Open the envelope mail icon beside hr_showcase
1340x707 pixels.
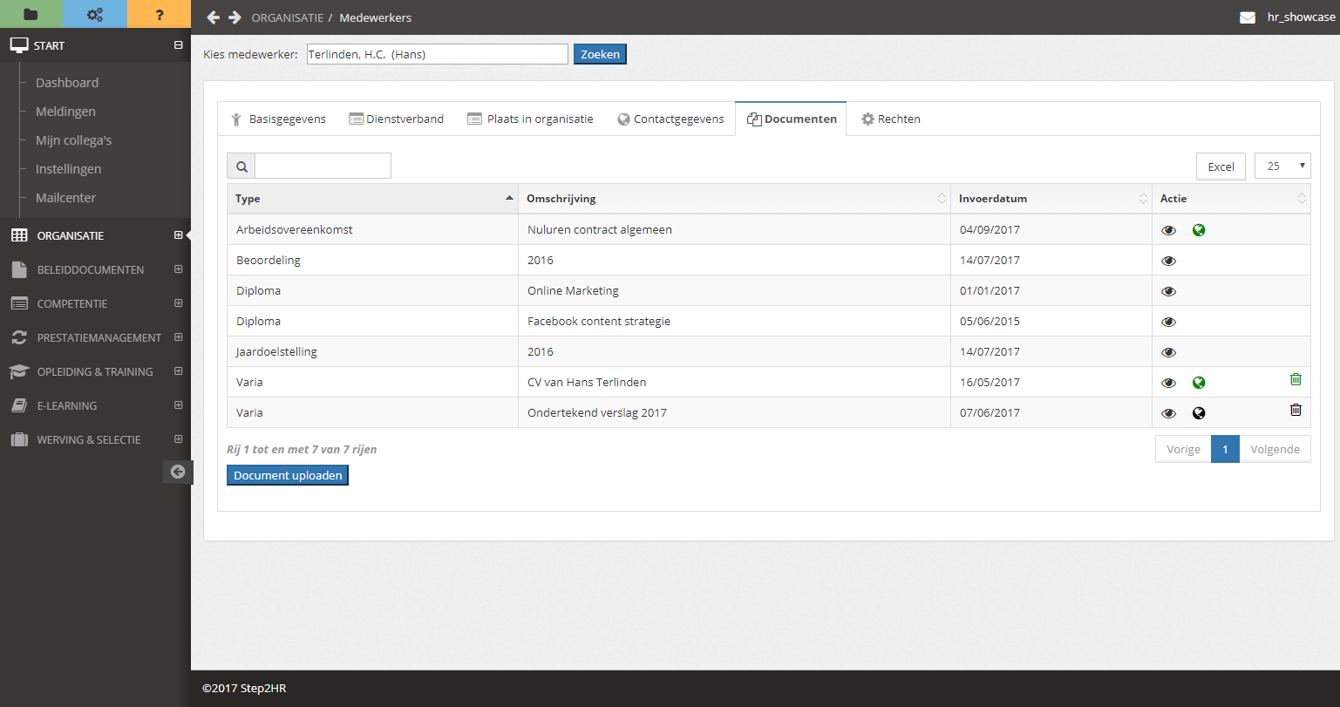(1247, 17)
